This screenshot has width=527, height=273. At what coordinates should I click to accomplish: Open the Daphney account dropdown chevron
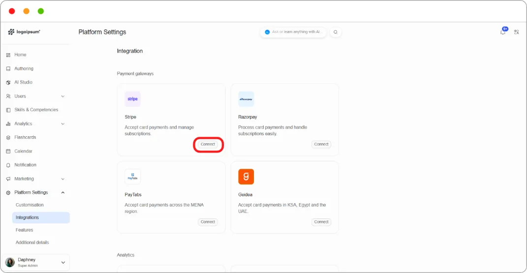[x=63, y=263]
